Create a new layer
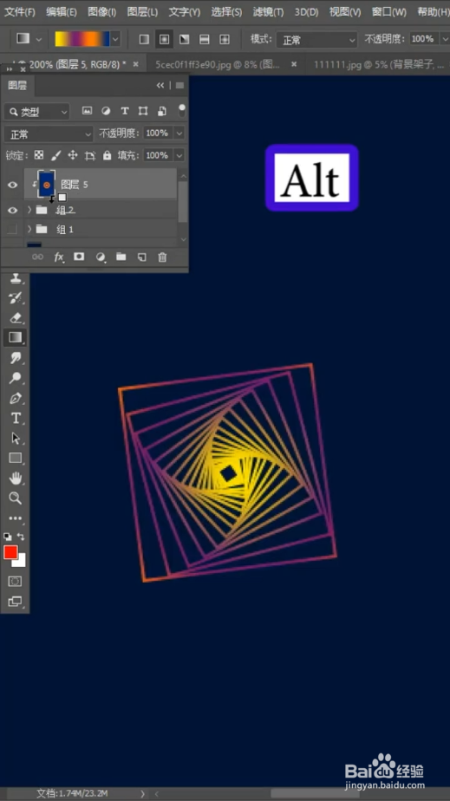450x801 pixels. pyautogui.click(x=142, y=257)
